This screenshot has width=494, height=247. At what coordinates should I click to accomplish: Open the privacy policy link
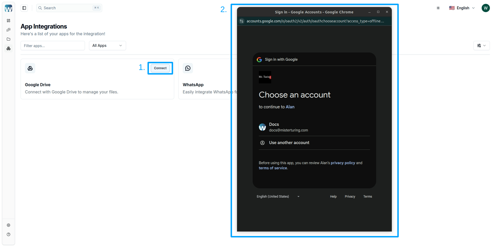[x=343, y=163]
